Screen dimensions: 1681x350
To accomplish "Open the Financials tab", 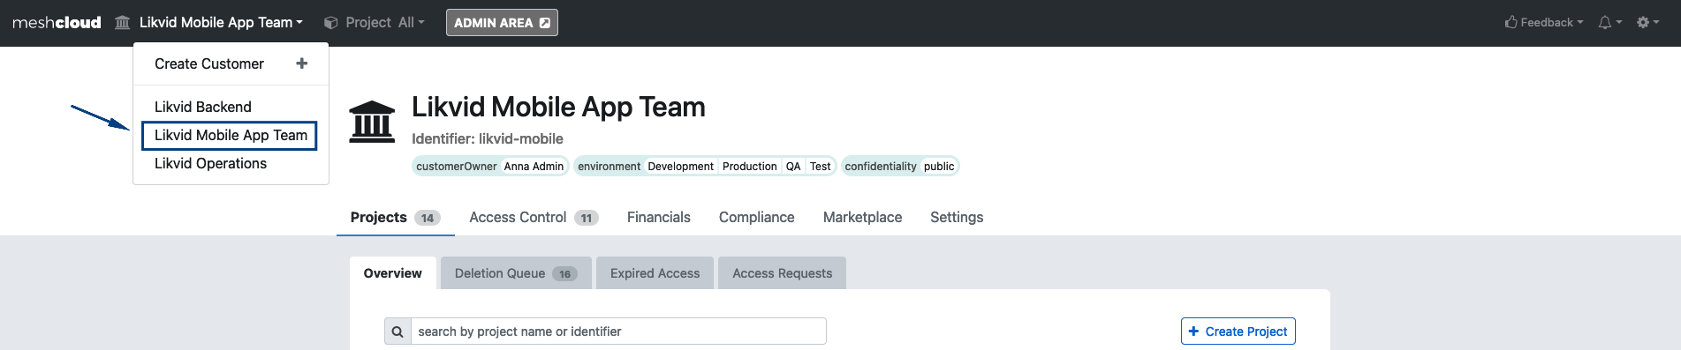I will 659,217.
